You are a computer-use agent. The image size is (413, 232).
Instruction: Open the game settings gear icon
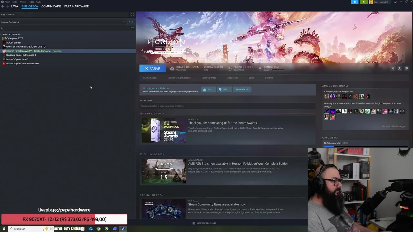coord(393,68)
